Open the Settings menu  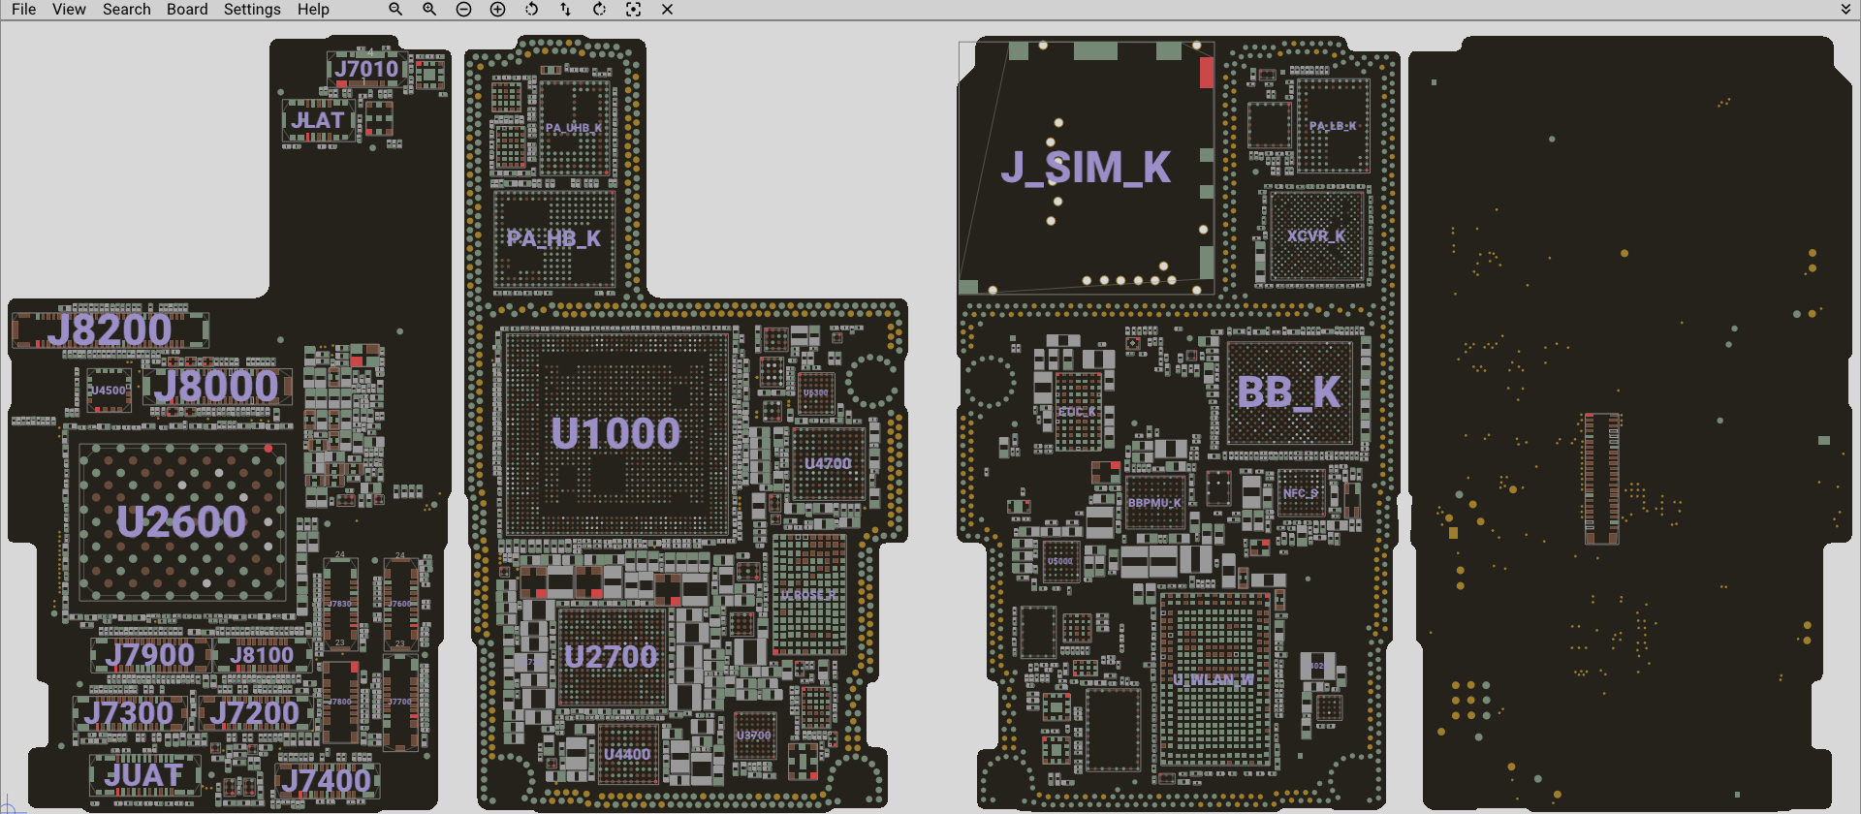(252, 9)
